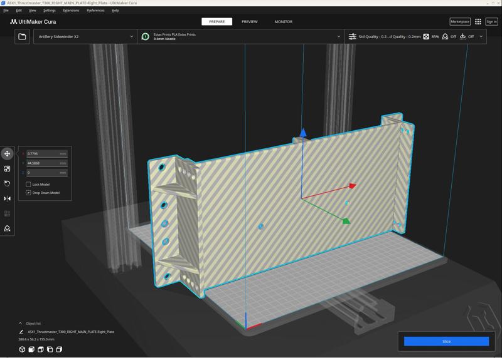Image resolution: width=502 pixels, height=358 pixels.
Task: Open the Marketplace button
Action: (460, 22)
